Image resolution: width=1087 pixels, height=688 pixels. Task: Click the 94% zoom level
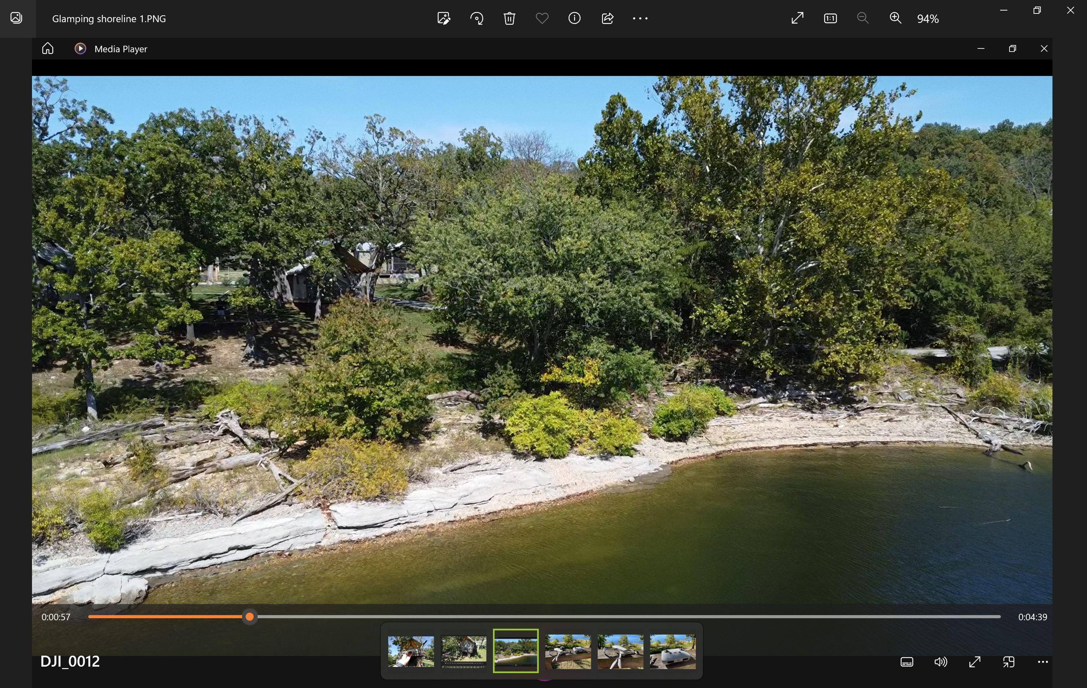928,19
